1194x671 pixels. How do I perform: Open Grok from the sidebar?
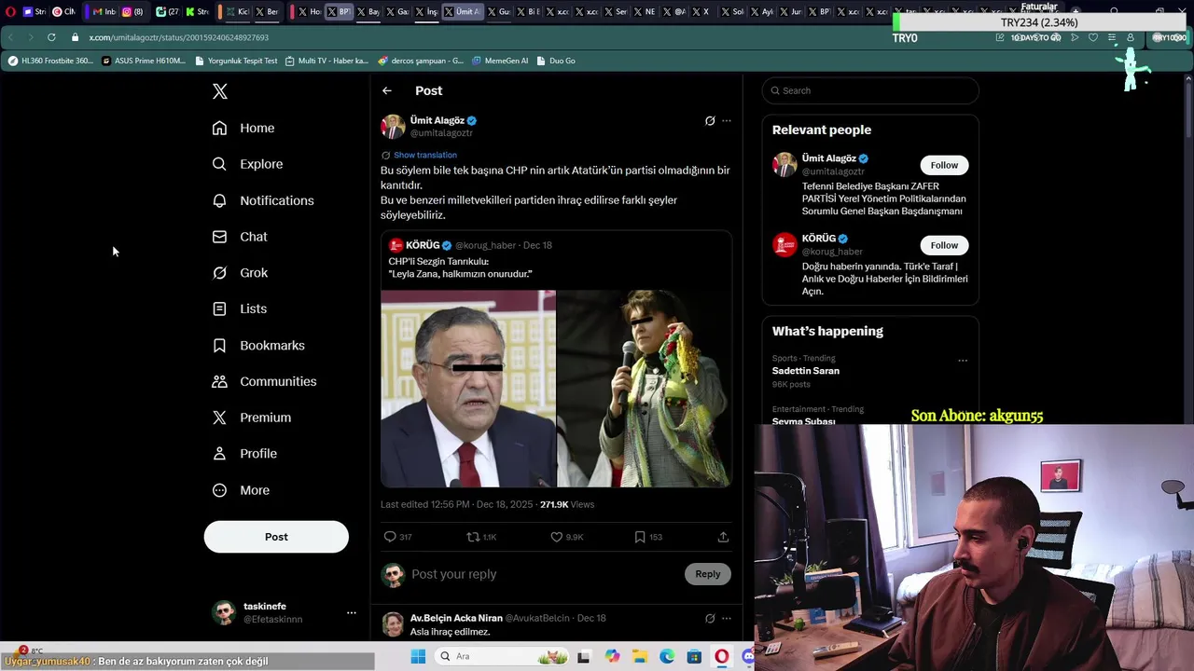tap(240, 273)
